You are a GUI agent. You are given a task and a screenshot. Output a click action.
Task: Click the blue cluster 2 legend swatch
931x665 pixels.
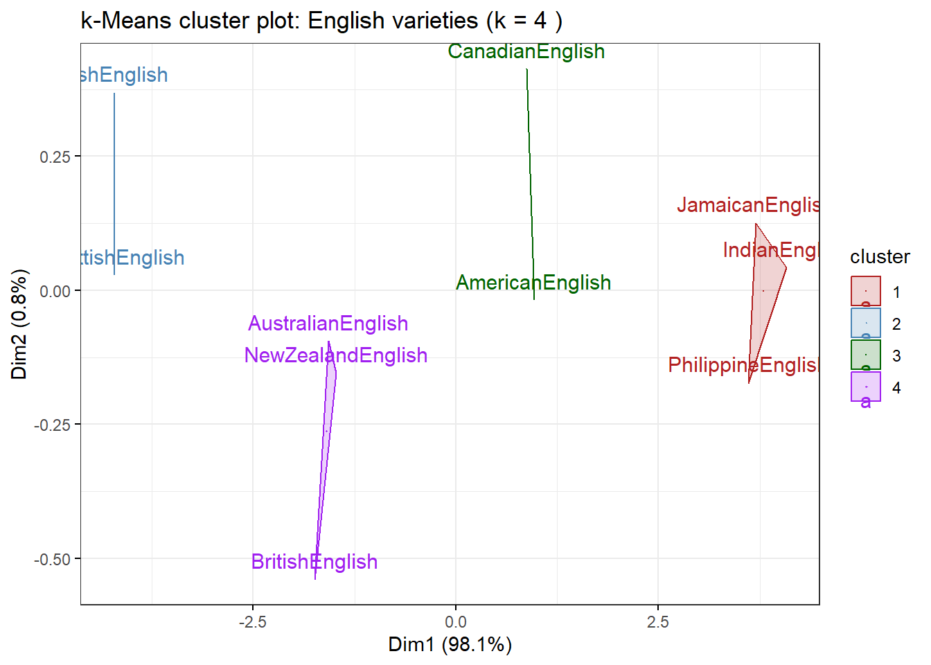click(x=865, y=323)
